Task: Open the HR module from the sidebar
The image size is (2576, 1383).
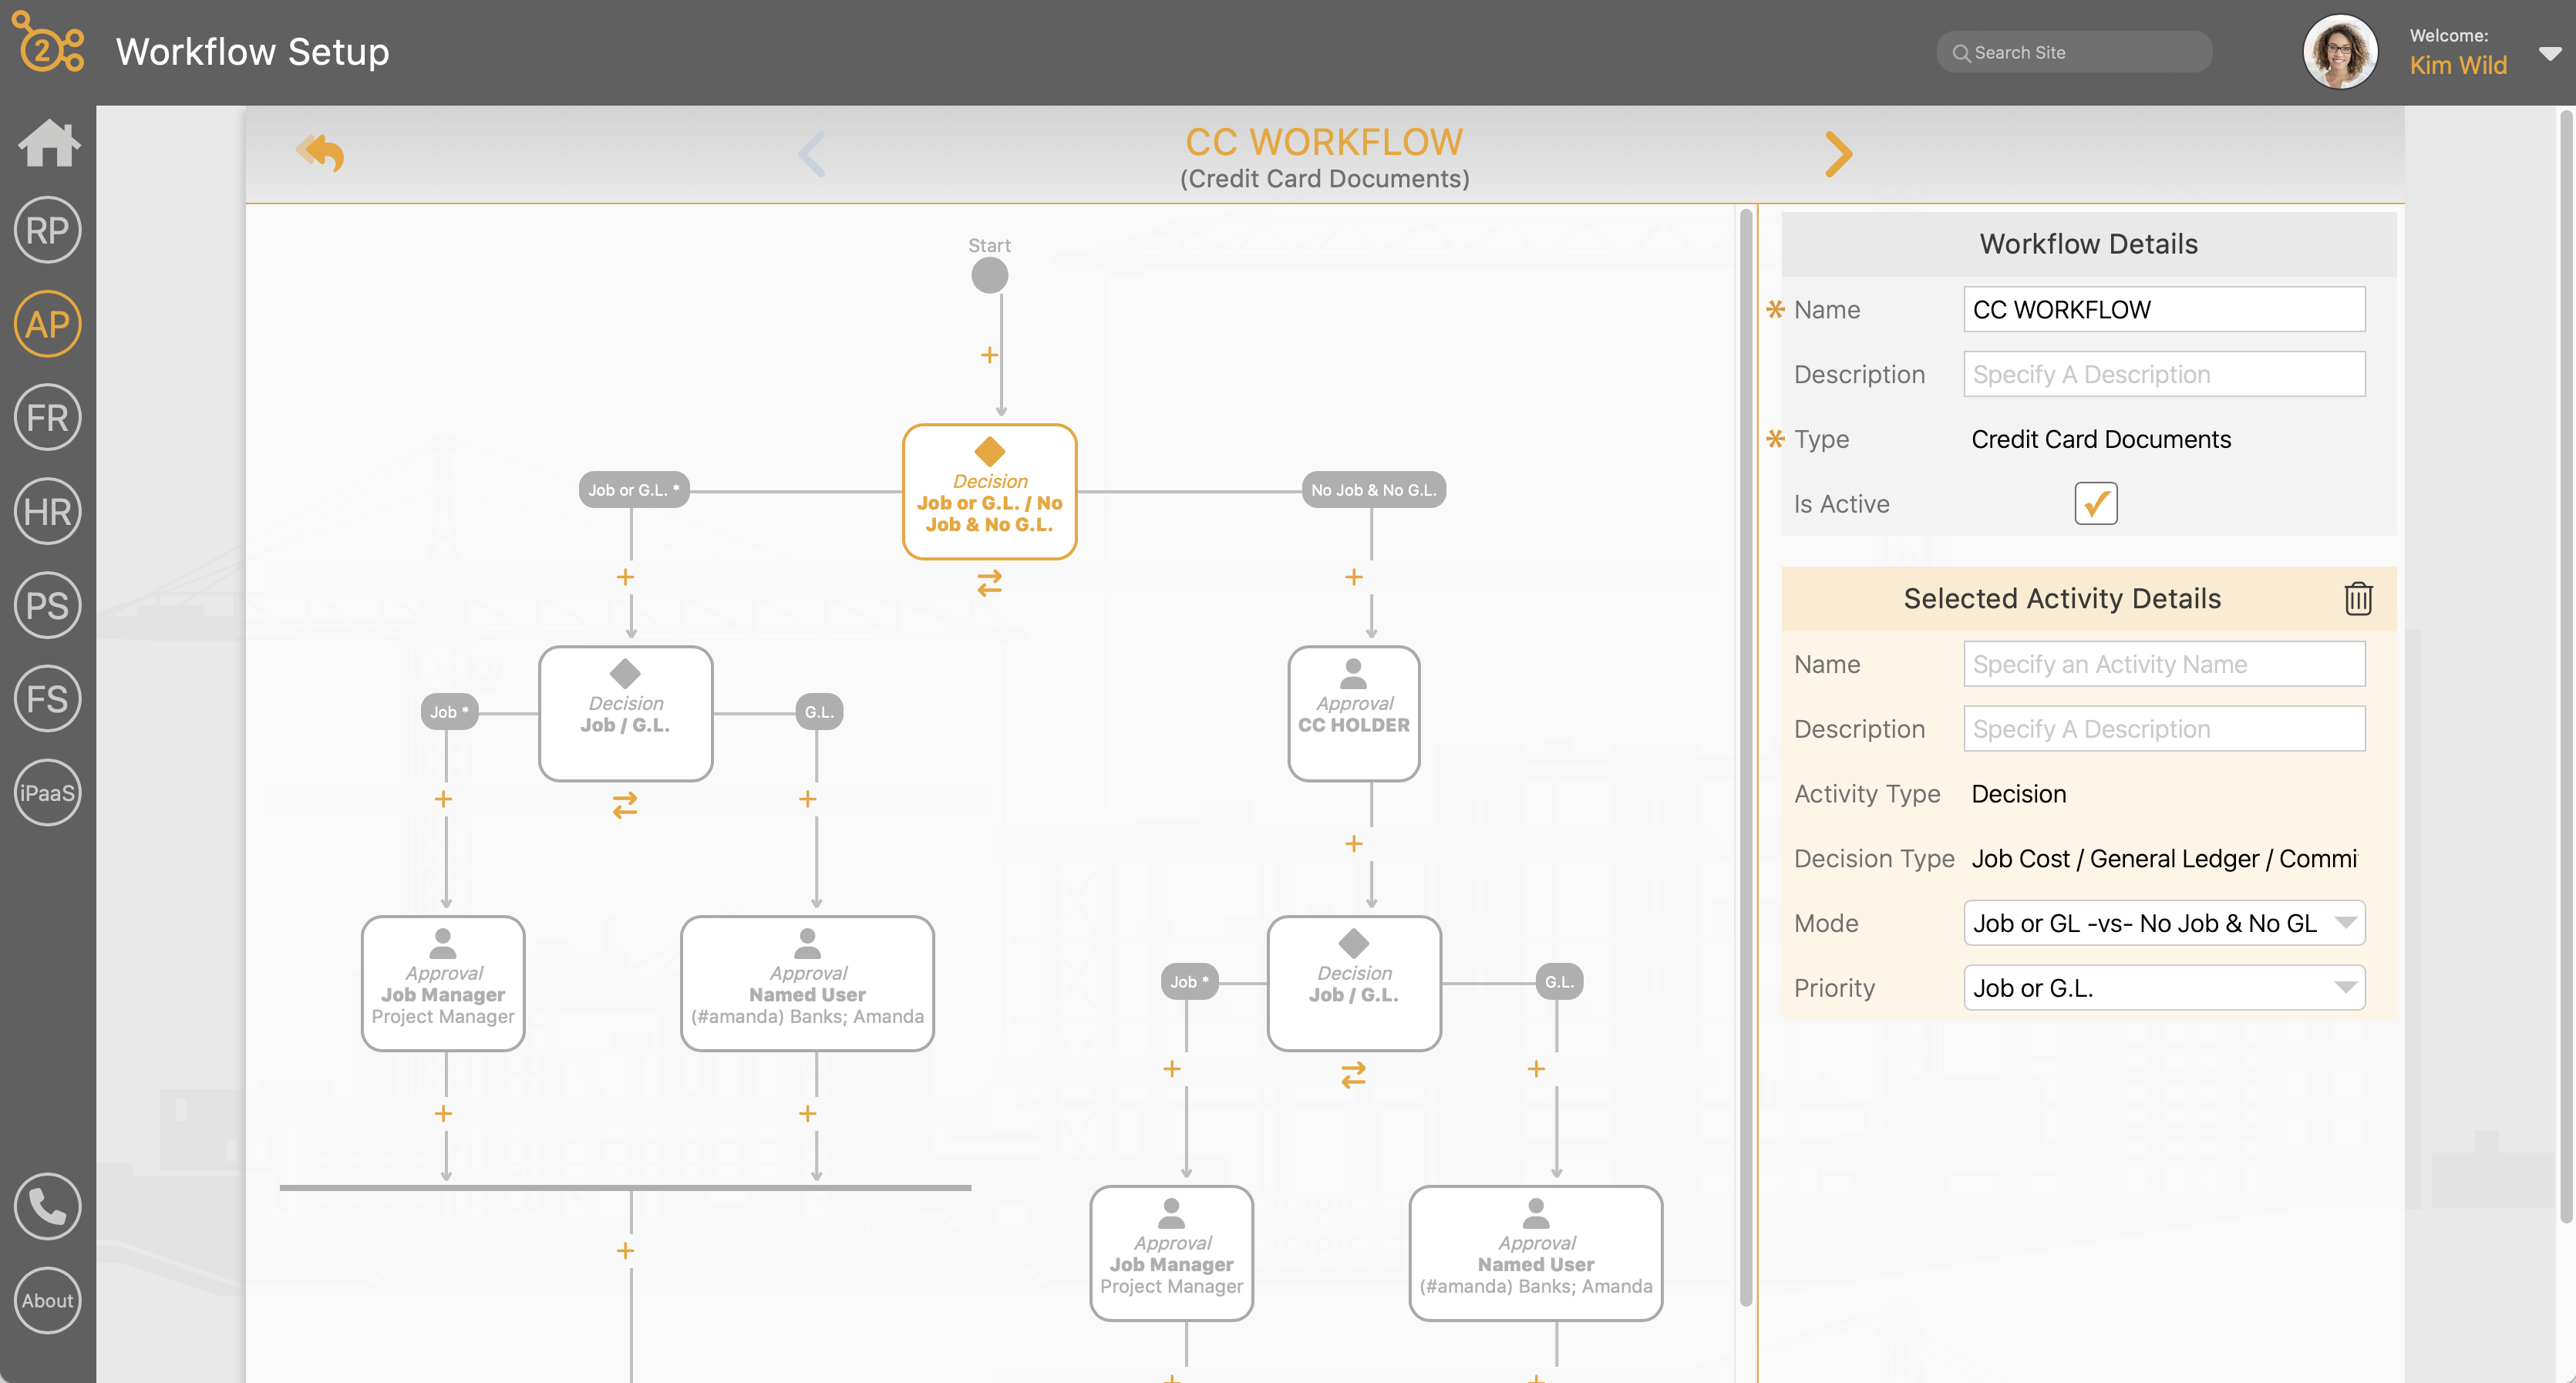Action: (47, 512)
